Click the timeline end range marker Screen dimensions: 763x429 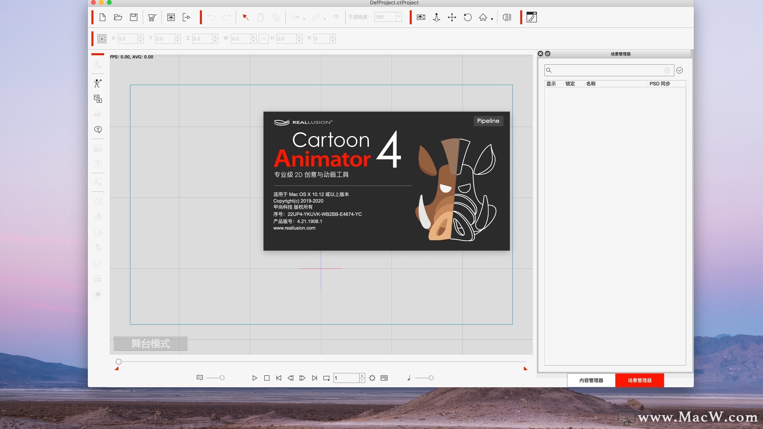[525, 369]
